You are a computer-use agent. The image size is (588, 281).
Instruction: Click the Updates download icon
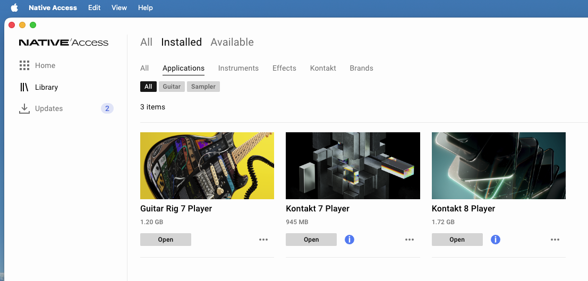24,108
